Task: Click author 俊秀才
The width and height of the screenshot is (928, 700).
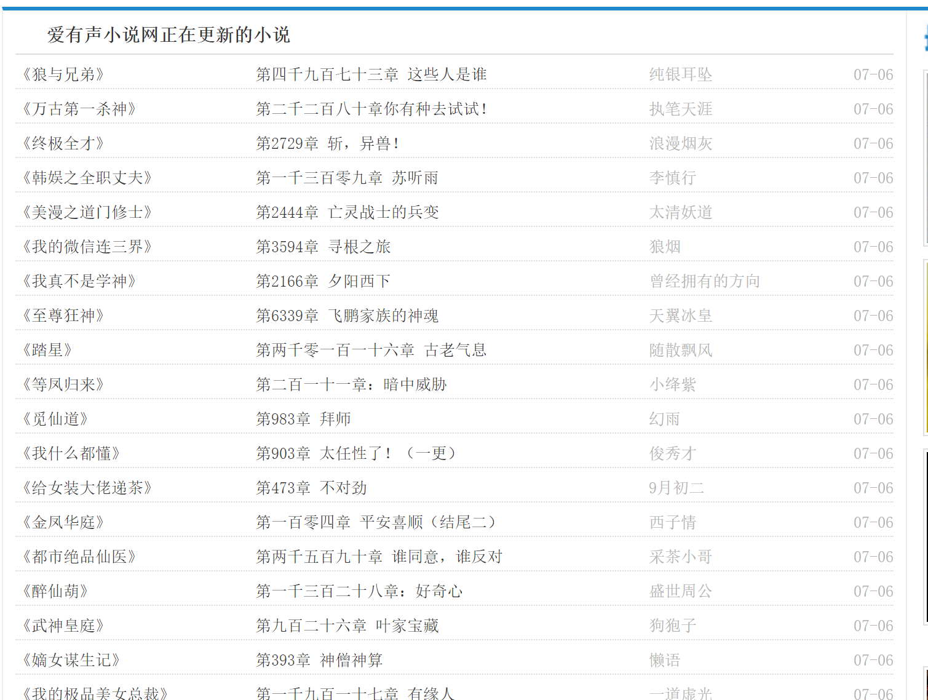Action: 673,453
